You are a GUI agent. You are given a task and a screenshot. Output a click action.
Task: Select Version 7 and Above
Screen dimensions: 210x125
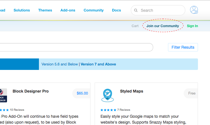click(x=98, y=64)
